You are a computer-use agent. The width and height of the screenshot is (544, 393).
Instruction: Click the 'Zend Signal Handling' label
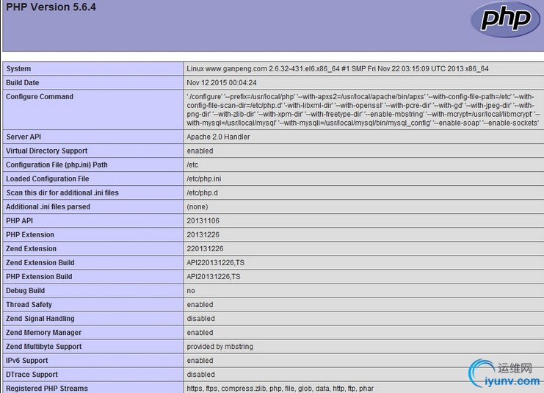40,318
